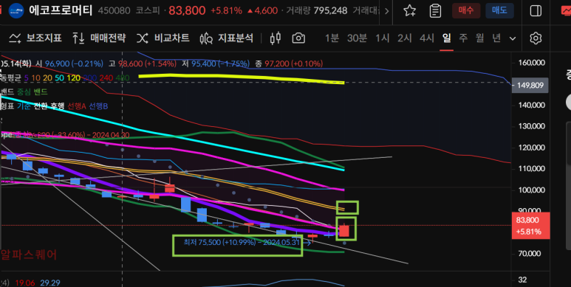Screen dimensions: 571x287
Task: Open 보조지표 indicators tool
Action: pyautogui.click(x=35, y=38)
